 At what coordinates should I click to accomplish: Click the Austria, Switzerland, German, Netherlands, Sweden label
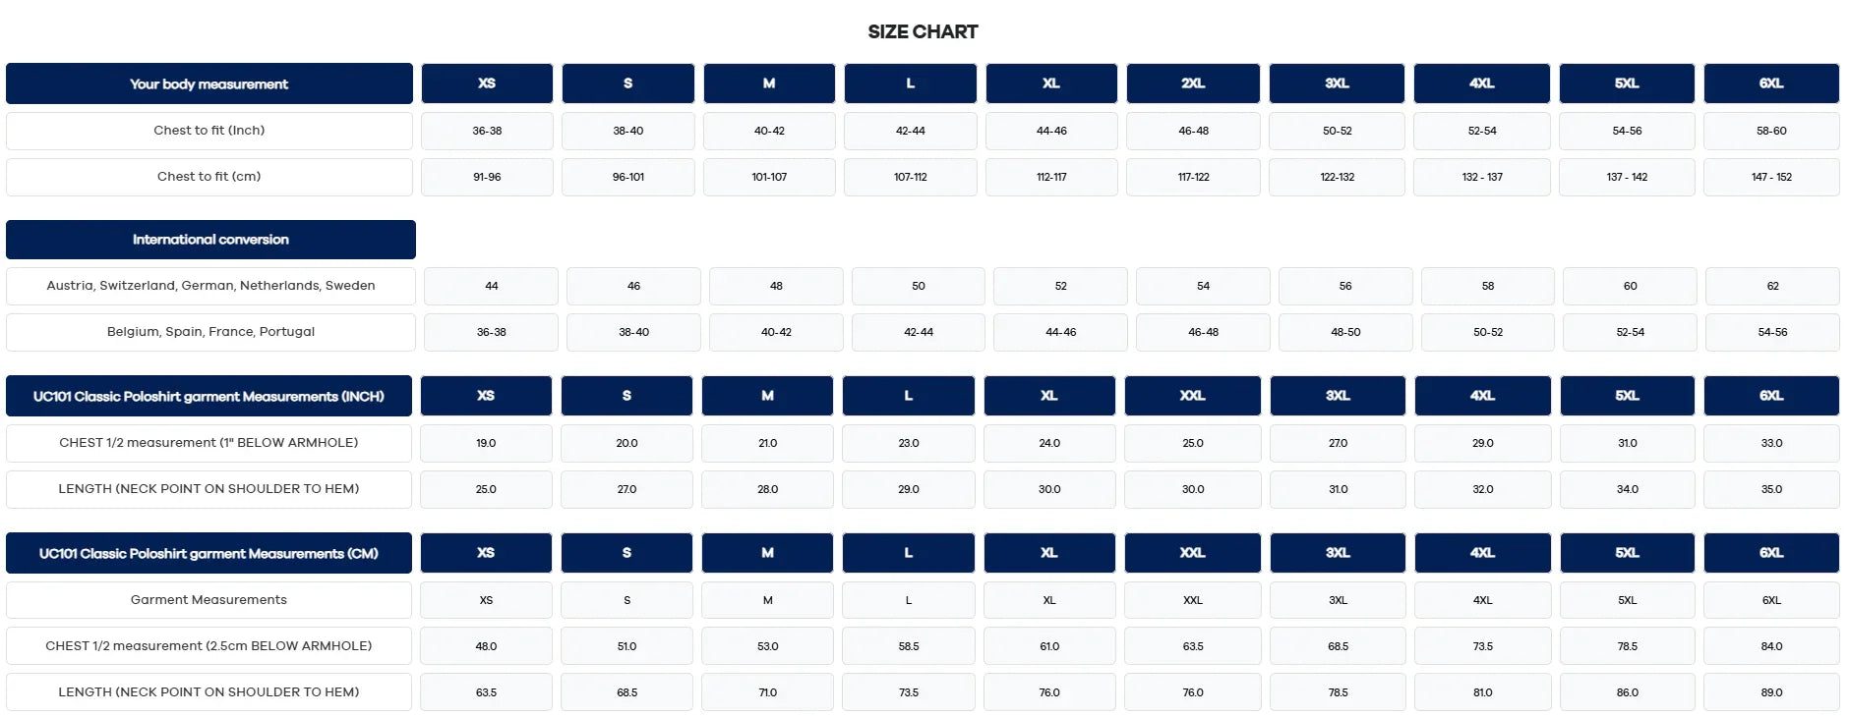[x=210, y=286]
